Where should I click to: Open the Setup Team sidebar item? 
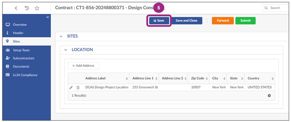26,50
